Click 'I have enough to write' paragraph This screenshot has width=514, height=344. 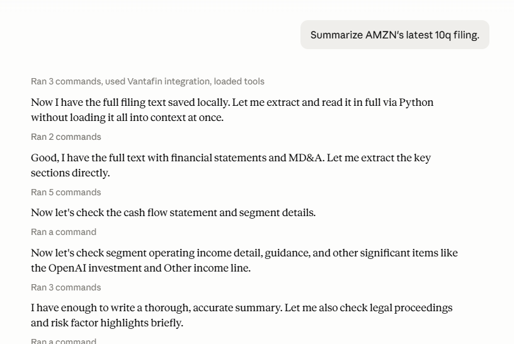(x=242, y=315)
